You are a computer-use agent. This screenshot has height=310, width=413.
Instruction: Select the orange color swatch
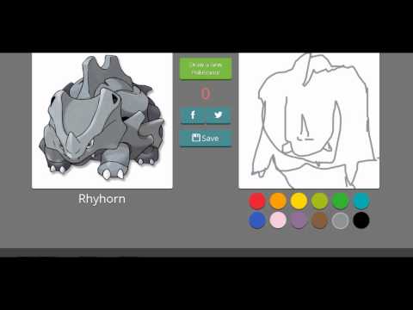pos(278,201)
